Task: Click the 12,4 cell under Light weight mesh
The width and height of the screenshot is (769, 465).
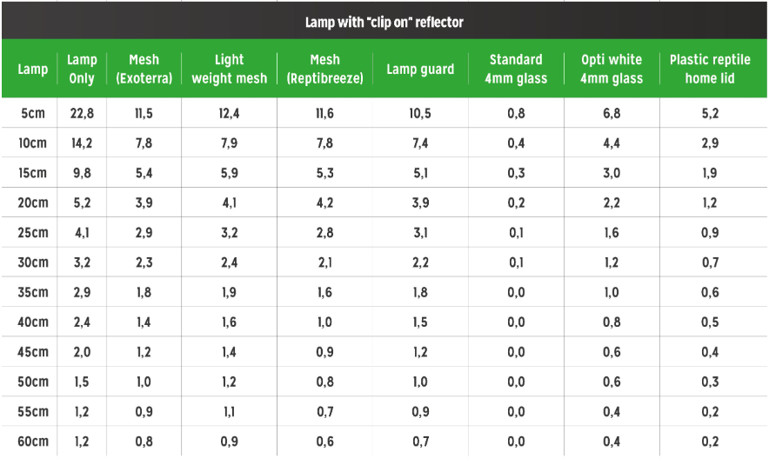Action: [x=229, y=113]
